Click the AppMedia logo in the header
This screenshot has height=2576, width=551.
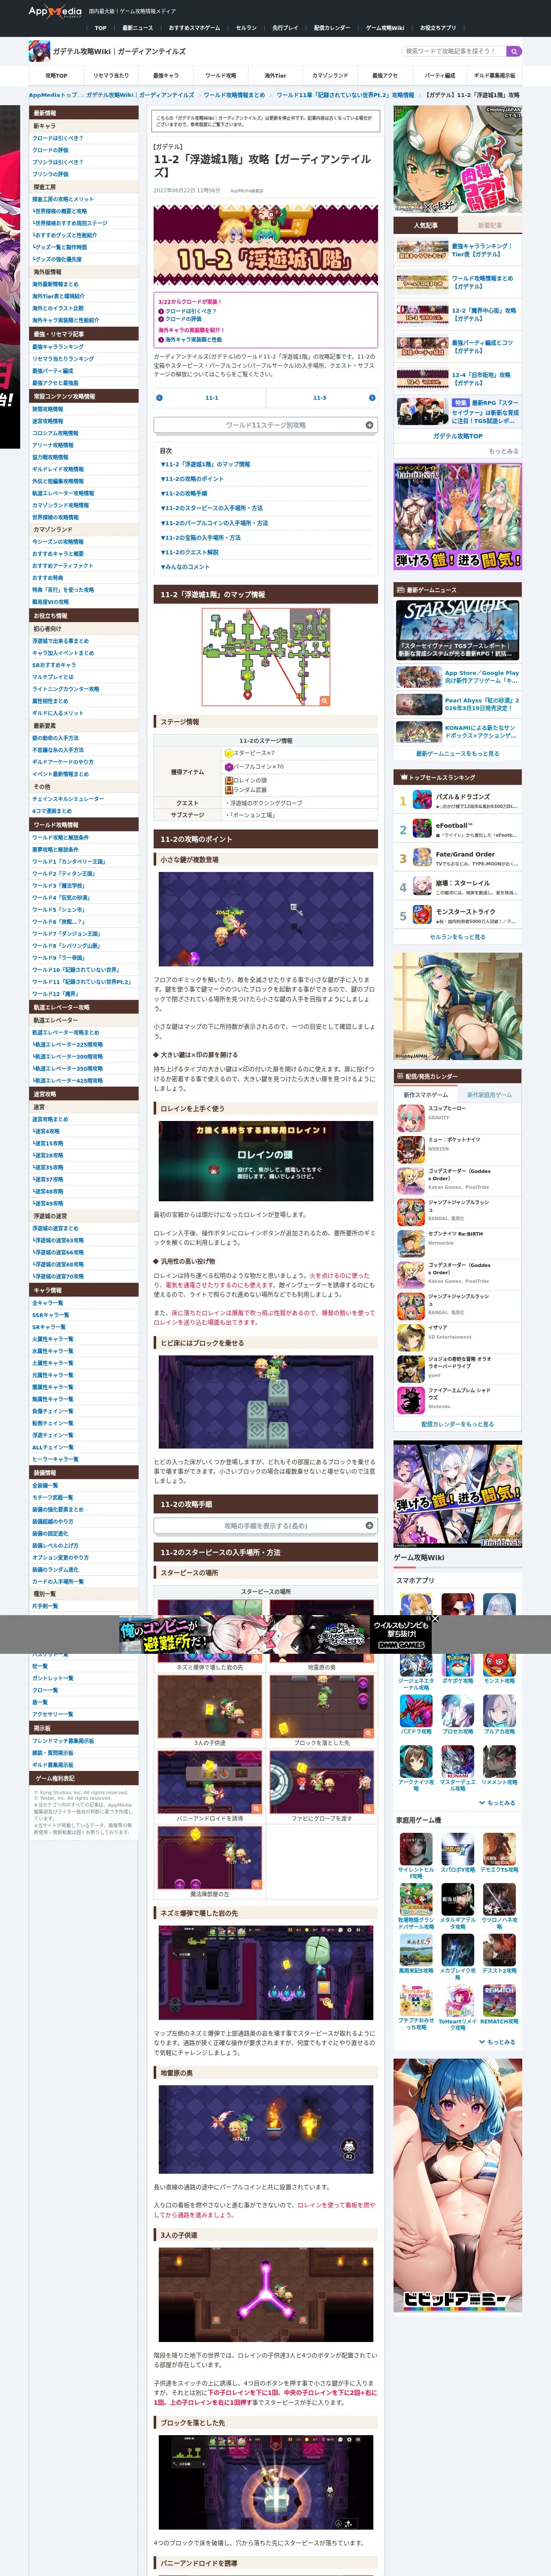coord(55,11)
